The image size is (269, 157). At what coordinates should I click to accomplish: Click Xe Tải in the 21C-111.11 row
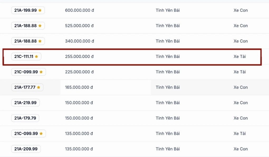point(240,56)
